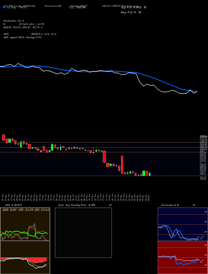
Task: Click the large green candlestick near 05 Dec
Action: 144,174
